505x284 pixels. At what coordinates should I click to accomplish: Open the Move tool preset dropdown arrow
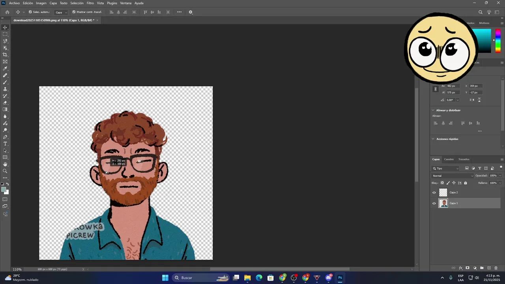tap(24, 12)
